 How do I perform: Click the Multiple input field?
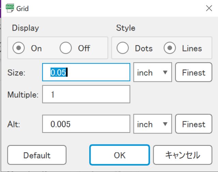coord(86,94)
